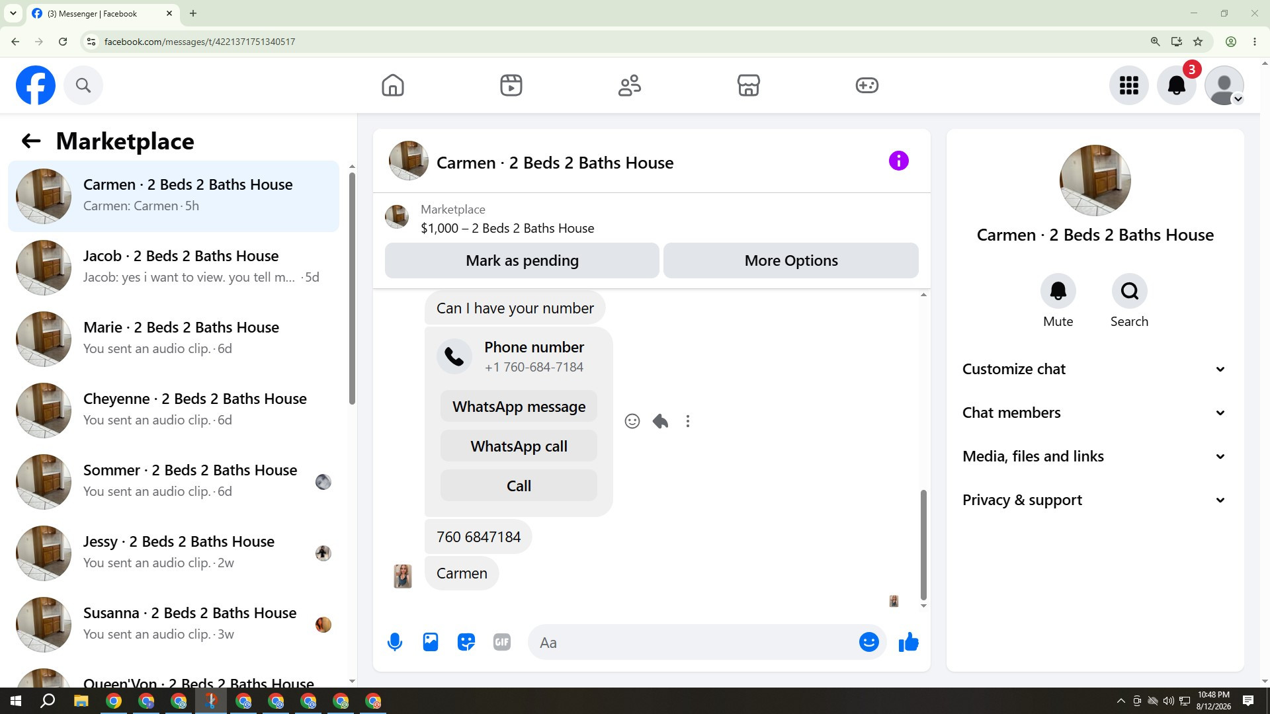
Task: Expand Customize chat section
Action: coord(1095,369)
